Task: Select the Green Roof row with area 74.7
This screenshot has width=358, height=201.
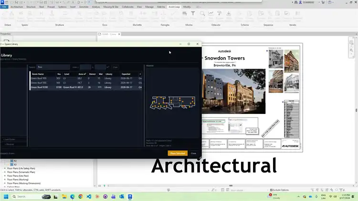Action: (86, 83)
